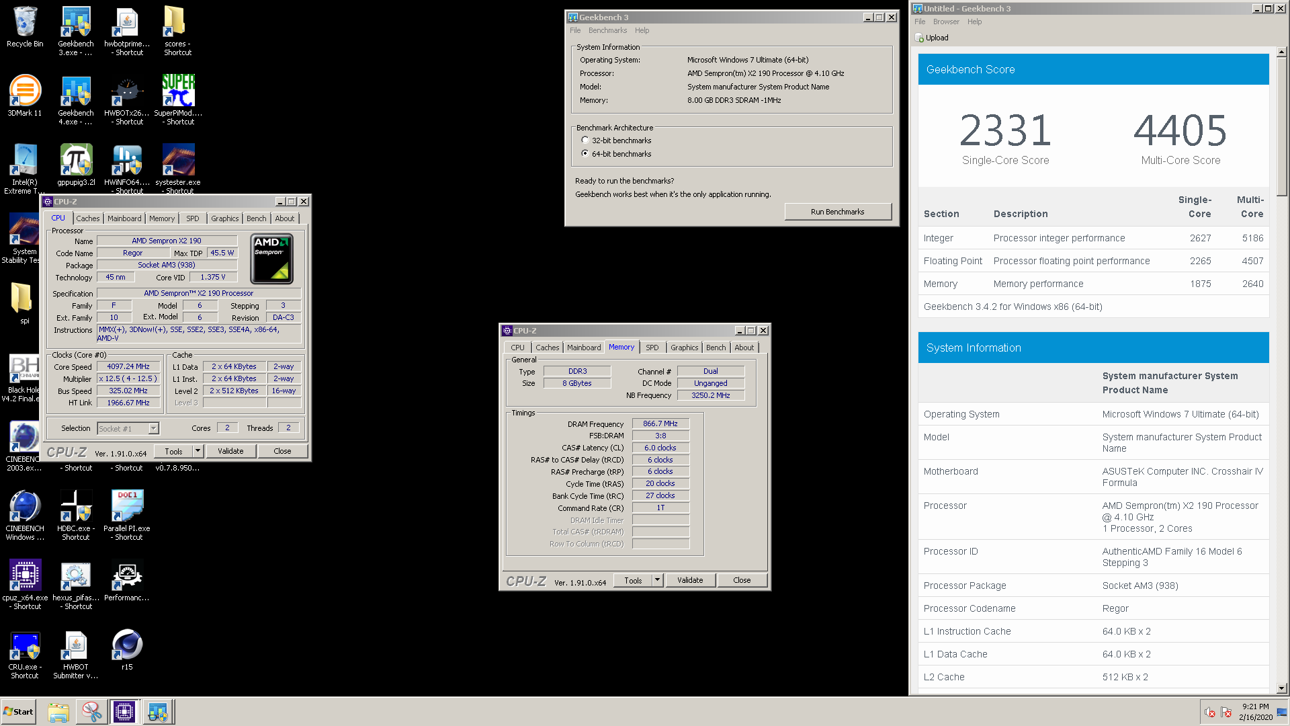Open the Recycle Bin desktop icon
The image size is (1290, 726).
coord(25,27)
